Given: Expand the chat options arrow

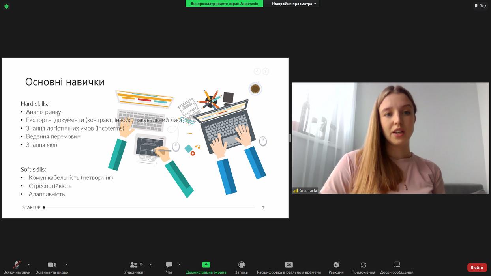Looking at the screenshot, I should tap(180, 265).
